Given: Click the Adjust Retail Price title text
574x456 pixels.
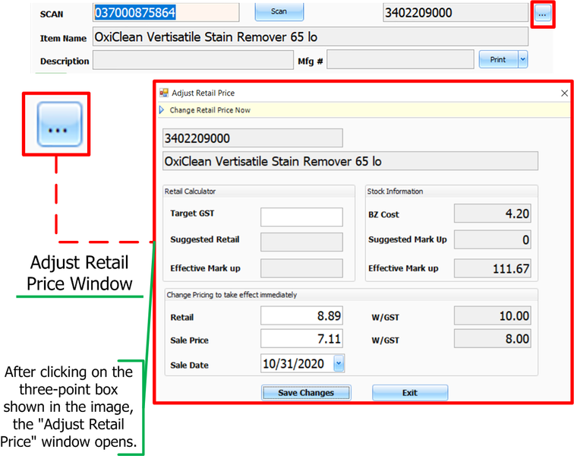Looking at the screenshot, I should (x=203, y=93).
